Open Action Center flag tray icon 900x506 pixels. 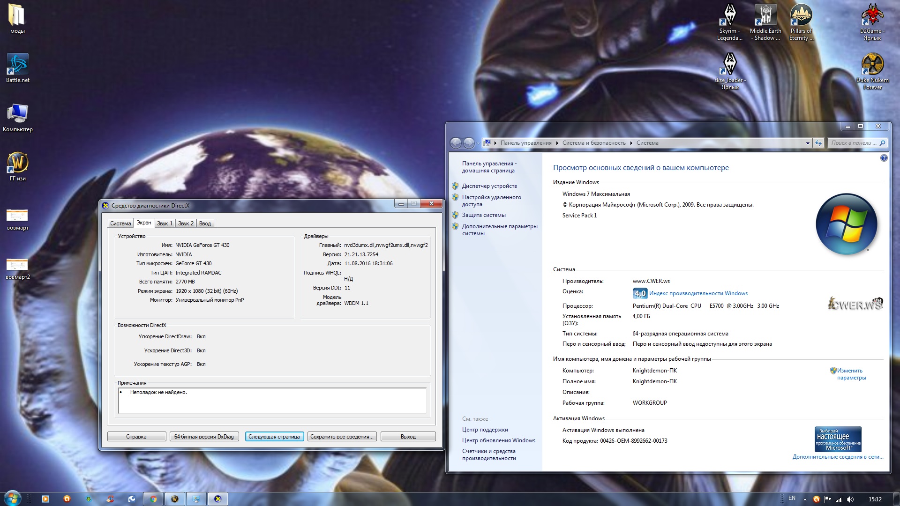(x=828, y=499)
